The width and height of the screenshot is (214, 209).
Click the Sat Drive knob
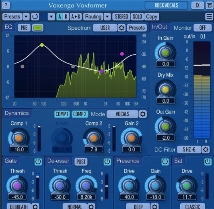click(187, 186)
